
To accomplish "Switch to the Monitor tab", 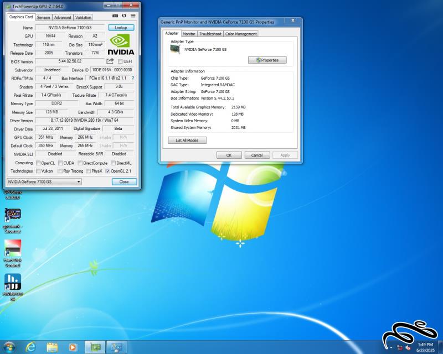I will 189,34.
